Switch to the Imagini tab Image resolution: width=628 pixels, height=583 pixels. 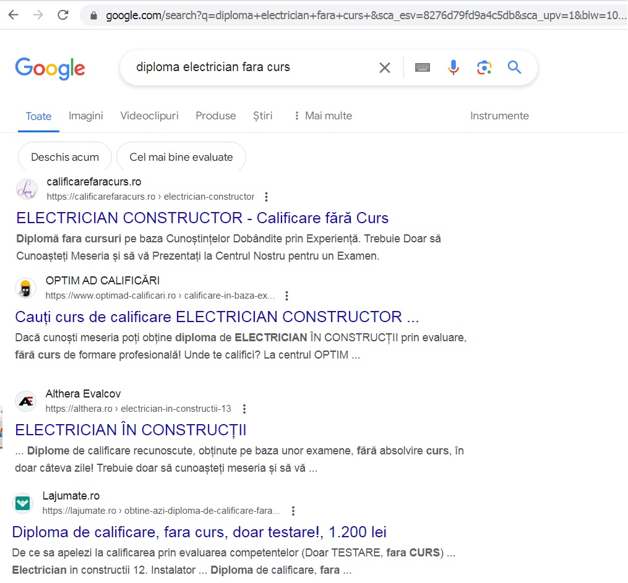tap(85, 116)
